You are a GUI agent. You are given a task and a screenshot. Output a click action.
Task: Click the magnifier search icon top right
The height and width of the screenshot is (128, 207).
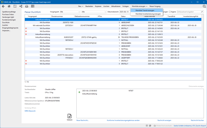click(204, 6)
